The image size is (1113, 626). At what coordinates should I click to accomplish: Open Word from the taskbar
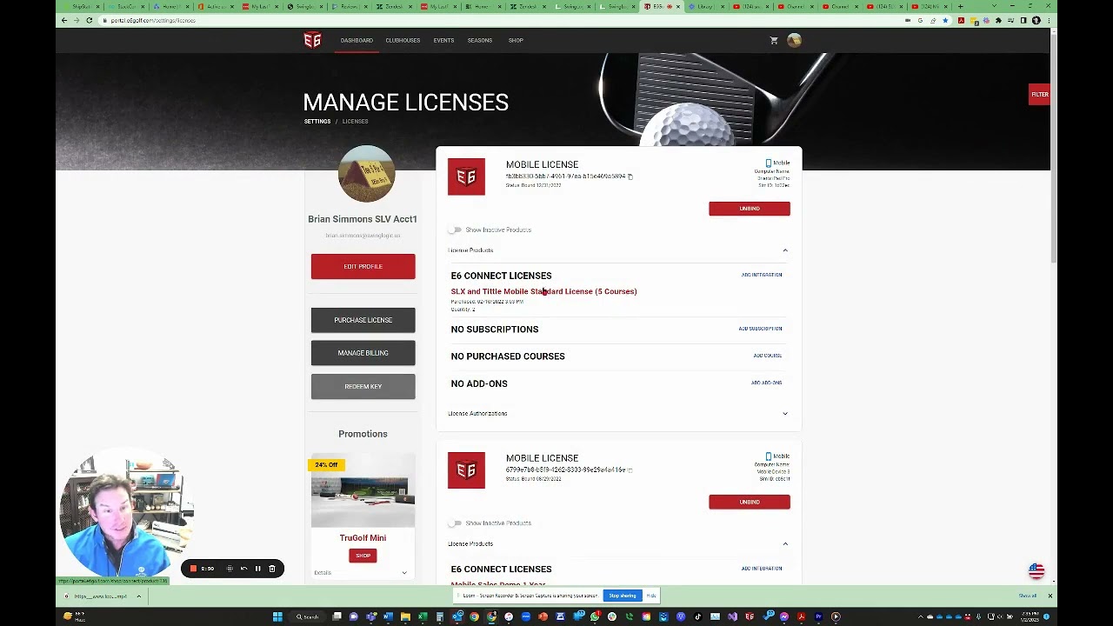388,617
